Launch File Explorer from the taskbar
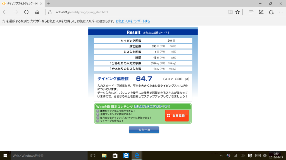The image size is (286, 160). coord(104,156)
